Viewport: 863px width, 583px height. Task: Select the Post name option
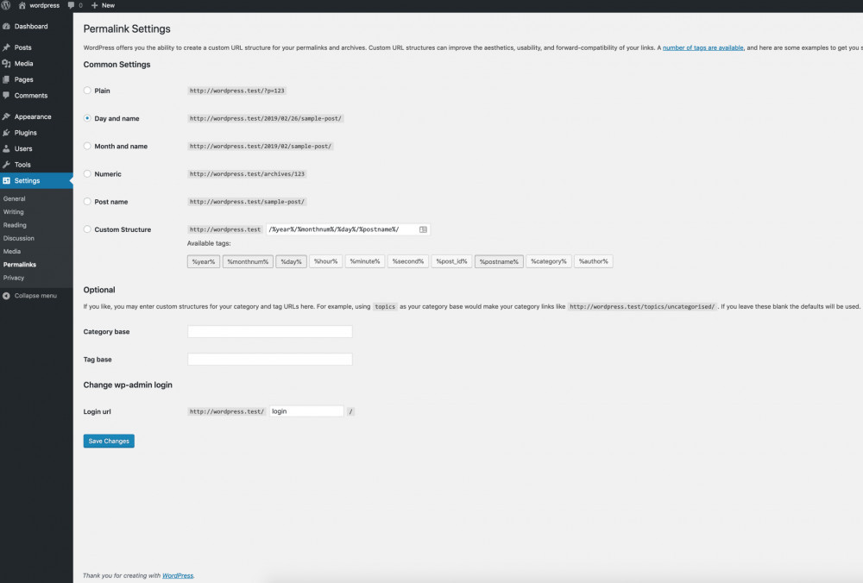tap(87, 201)
